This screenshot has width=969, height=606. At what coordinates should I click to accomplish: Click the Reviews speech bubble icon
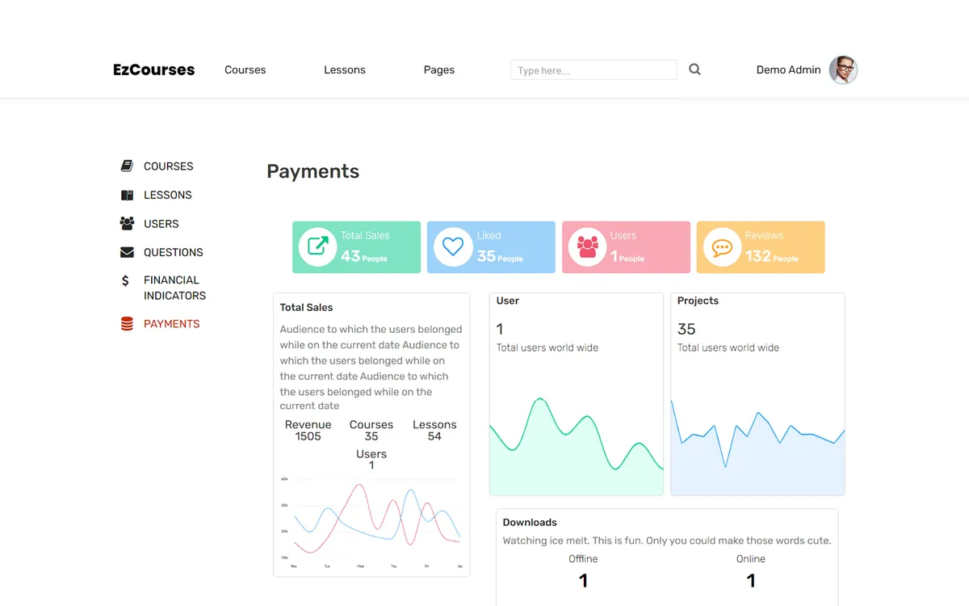pos(722,247)
